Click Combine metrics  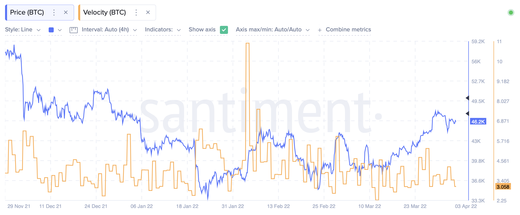[348, 29]
